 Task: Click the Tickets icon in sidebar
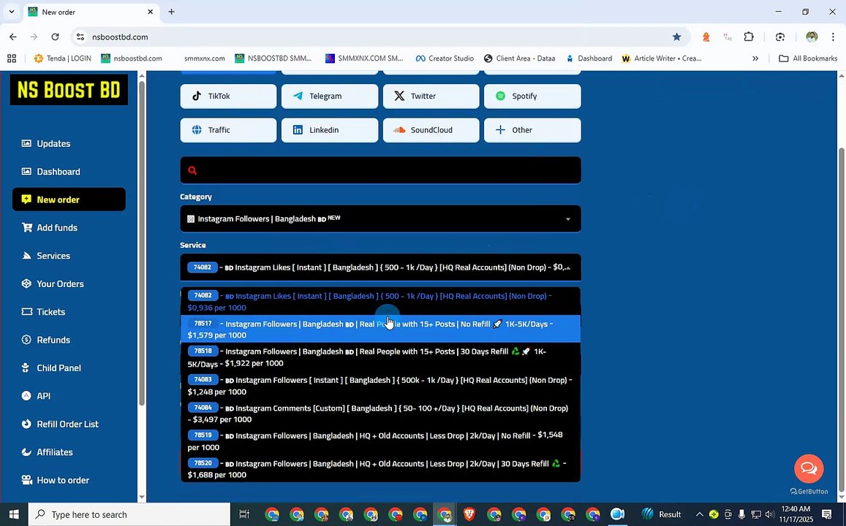[26, 311]
